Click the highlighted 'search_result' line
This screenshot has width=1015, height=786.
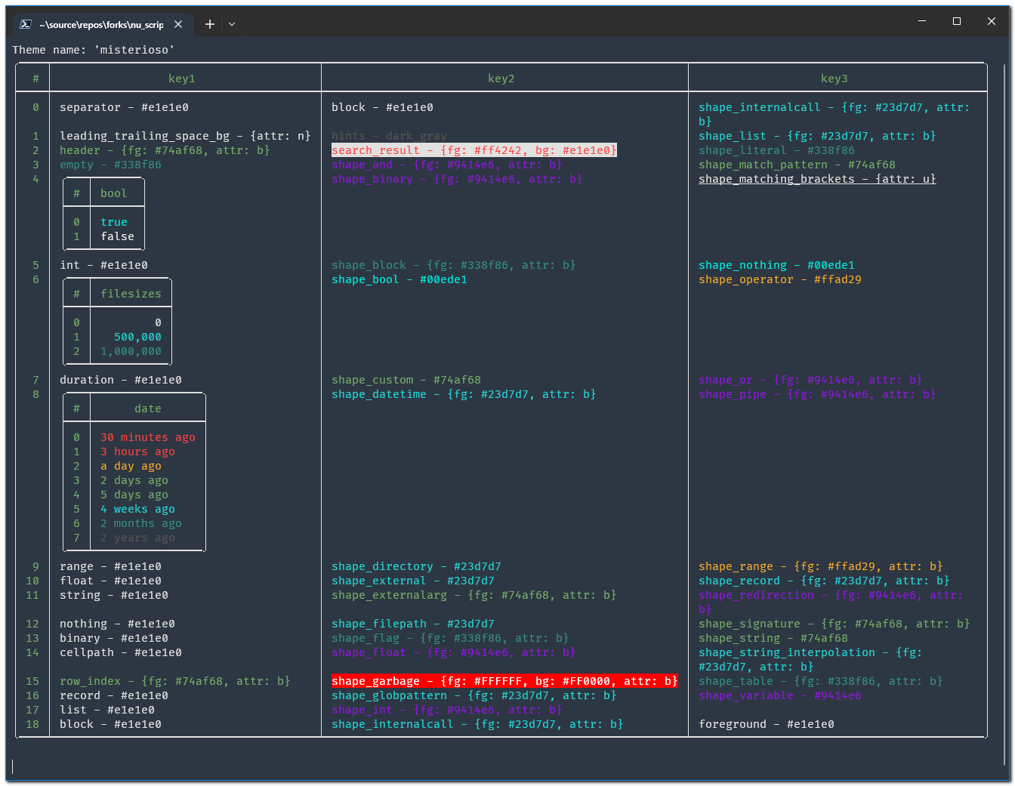tap(474, 150)
